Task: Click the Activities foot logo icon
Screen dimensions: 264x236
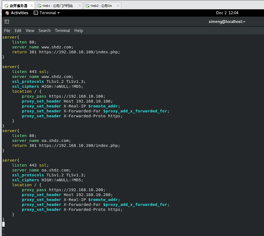Action: tap(7, 13)
